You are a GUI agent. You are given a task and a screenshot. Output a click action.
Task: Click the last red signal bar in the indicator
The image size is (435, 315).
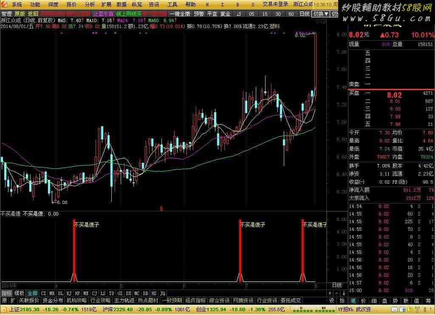[303, 250]
